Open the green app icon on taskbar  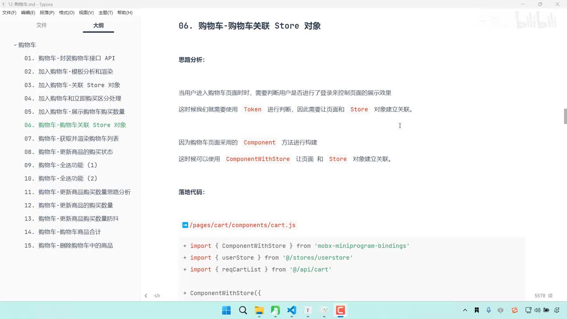click(275, 310)
